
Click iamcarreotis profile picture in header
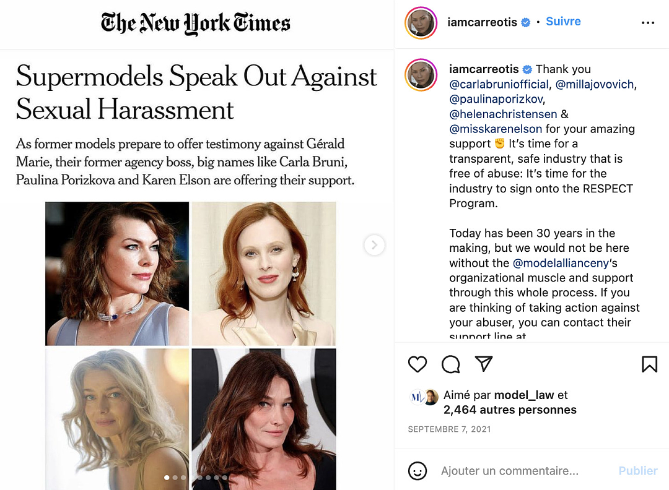421,23
